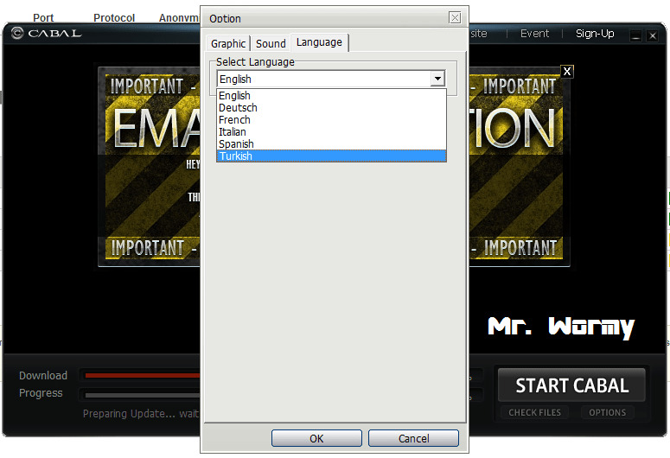The height and width of the screenshot is (458, 670).
Task: Minimize the CABAL launcher window
Action: coord(635,35)
